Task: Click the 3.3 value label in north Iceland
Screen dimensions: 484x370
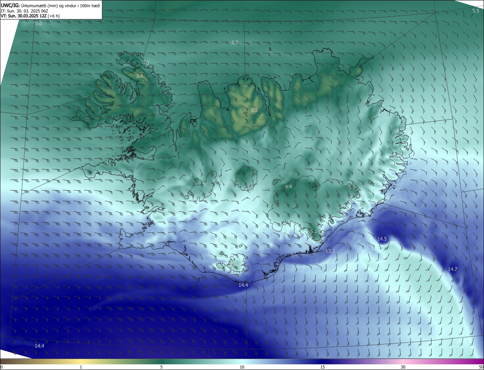Action: click(254, 110)
